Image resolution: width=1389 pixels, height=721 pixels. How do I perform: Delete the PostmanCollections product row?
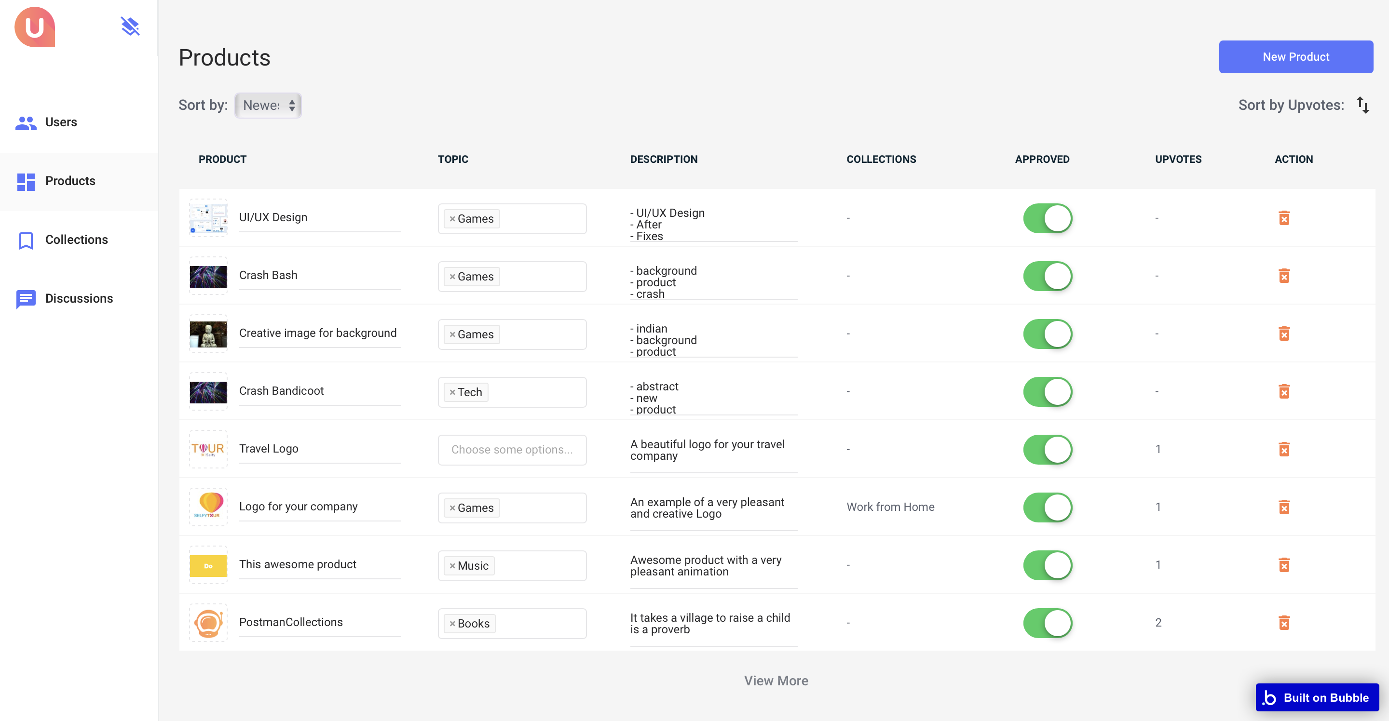point(1284,623)
